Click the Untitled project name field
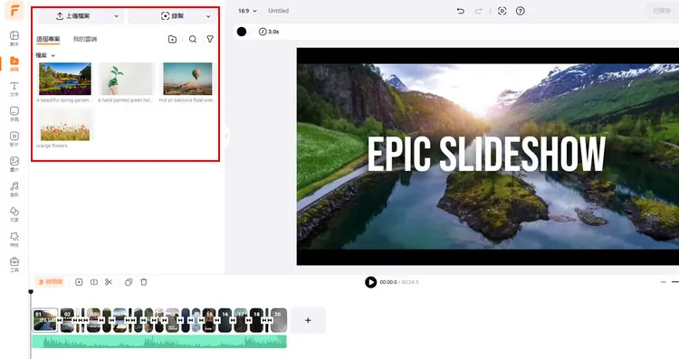This screenshot has height=359, width=679. coord(279,11)
